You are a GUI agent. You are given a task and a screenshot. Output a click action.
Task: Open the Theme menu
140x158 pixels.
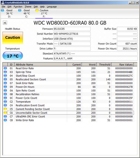[x=28, y=7]
